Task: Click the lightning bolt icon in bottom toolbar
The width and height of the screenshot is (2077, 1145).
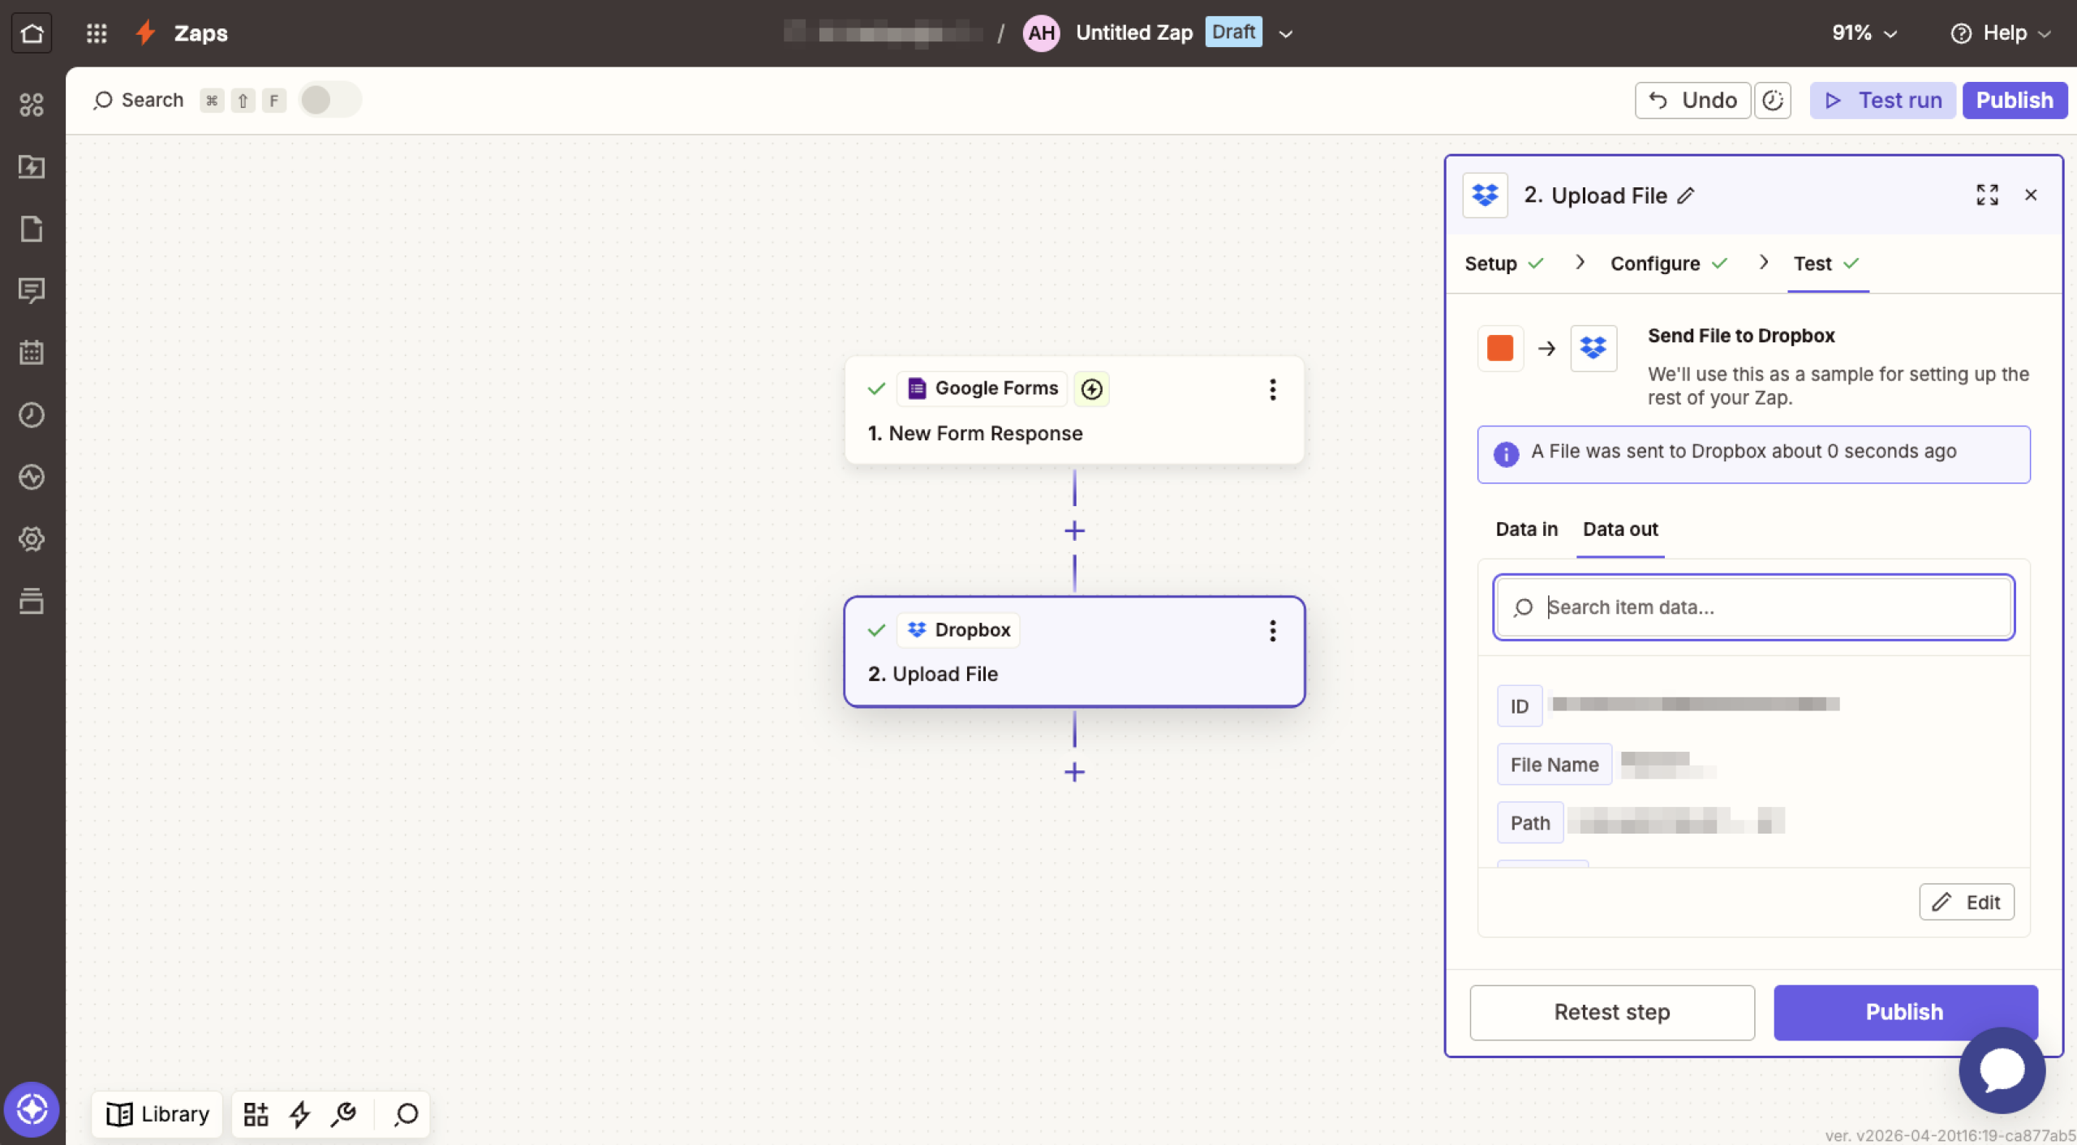Action: 300,1114
